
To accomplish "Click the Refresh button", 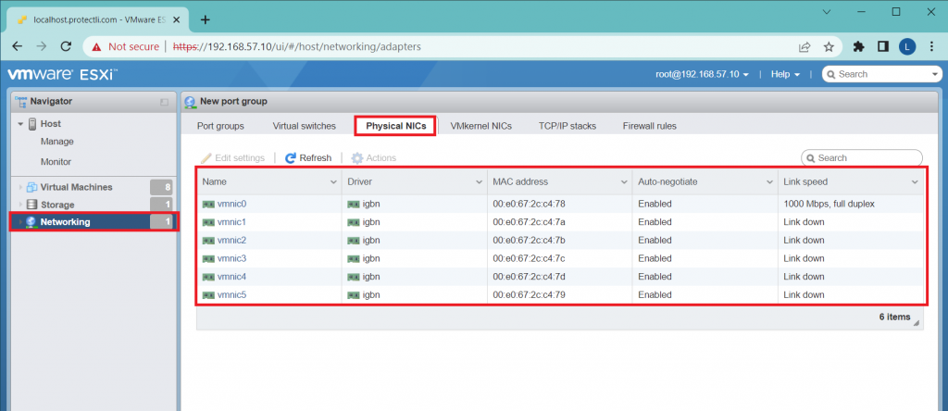I will (308, 157).
